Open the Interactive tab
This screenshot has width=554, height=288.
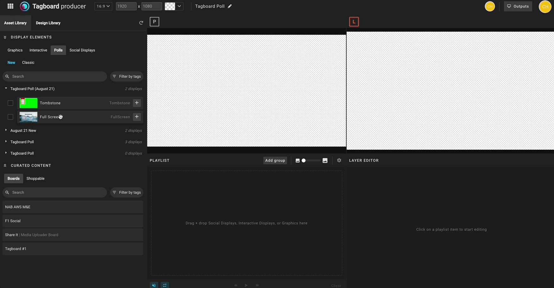tap(38, 50)
